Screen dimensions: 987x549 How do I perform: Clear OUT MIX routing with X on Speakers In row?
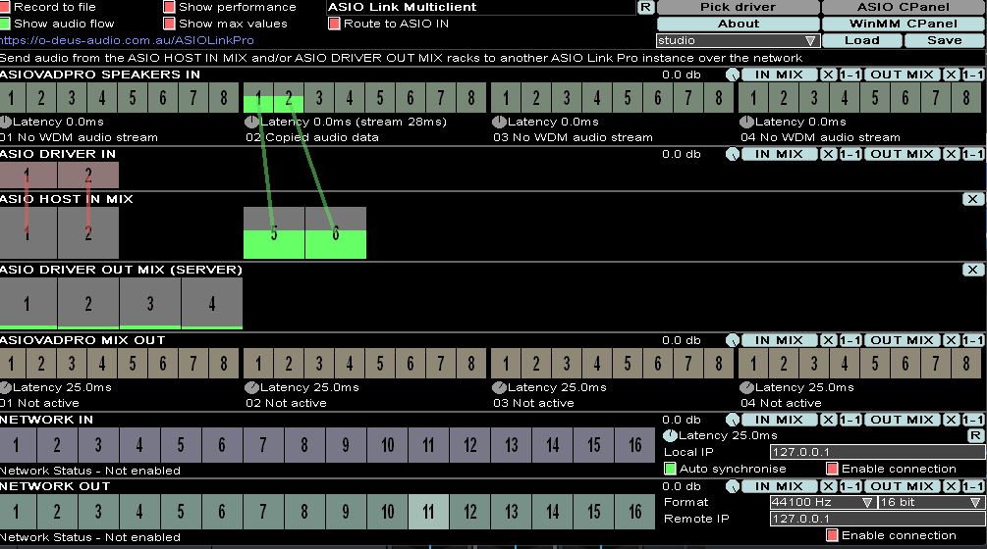pyautogui.click(x=951, y=75)
